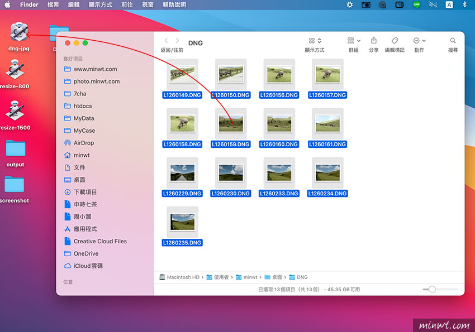This screenshot has width=475, height=332.
Task: Go to the minwt home folder in the sidebar
Action: (77, 155)
